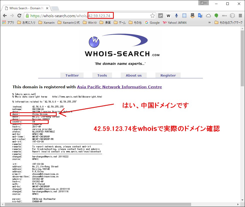Open the Google bookmark
This screenshot has height=207, width=245.
tap(152, 22)
